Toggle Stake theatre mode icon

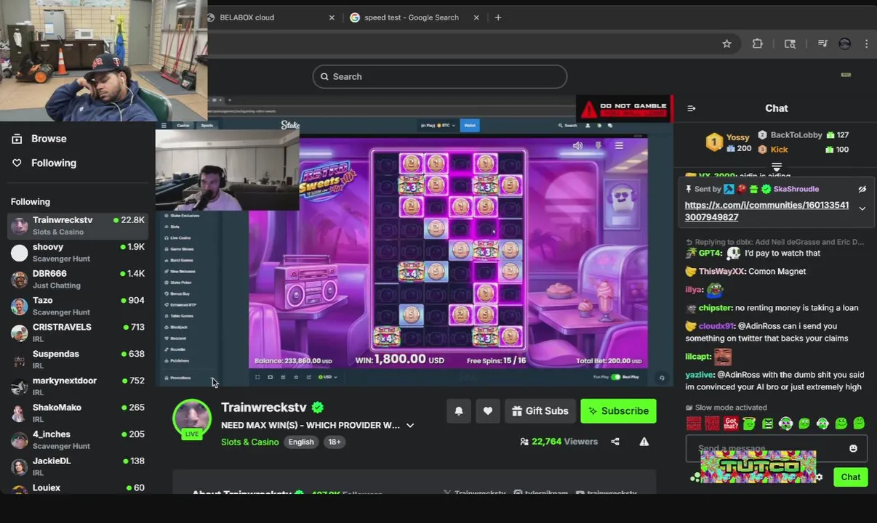[x=271, y=377]
